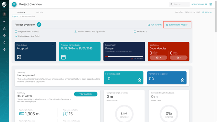Edit project overview with the pencil icon

click(39, 25)
